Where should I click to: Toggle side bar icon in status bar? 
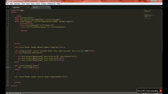click(7, 93)
